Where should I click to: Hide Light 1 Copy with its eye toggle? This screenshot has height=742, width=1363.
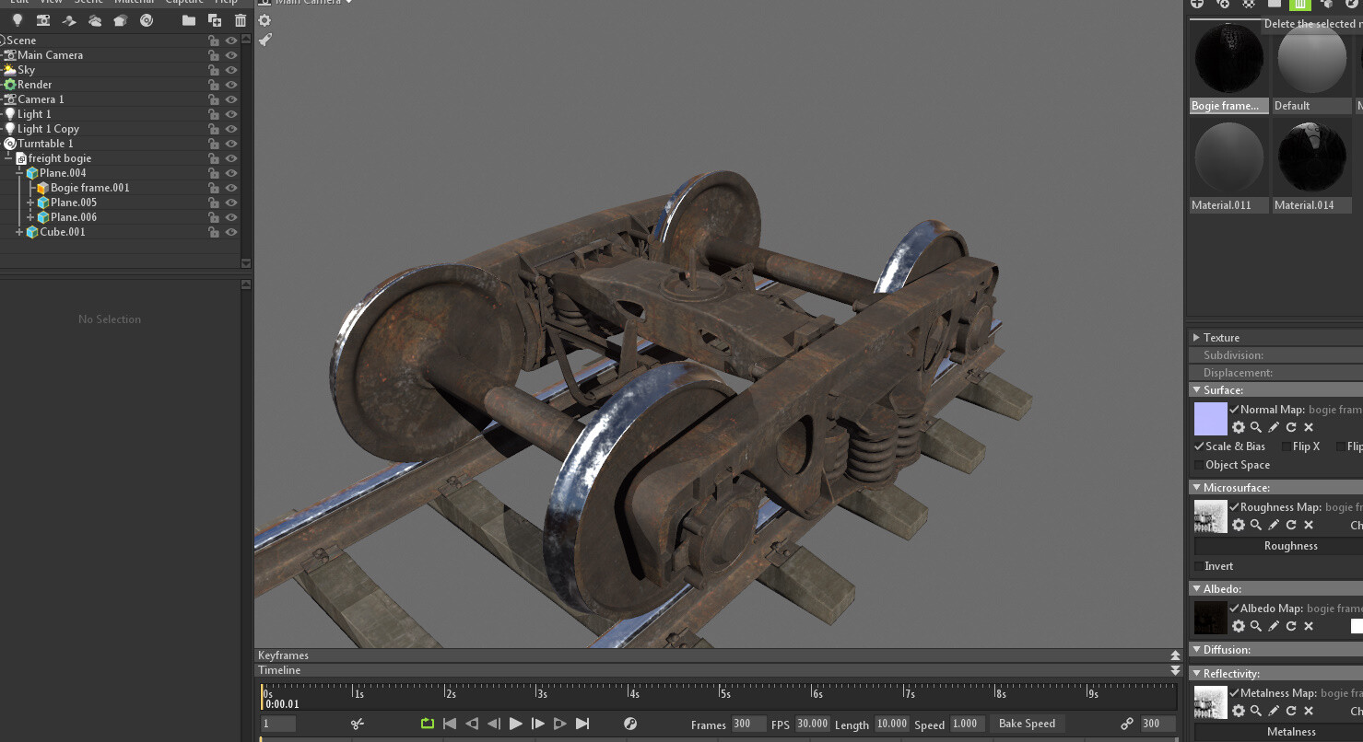[x=230, y=128]
